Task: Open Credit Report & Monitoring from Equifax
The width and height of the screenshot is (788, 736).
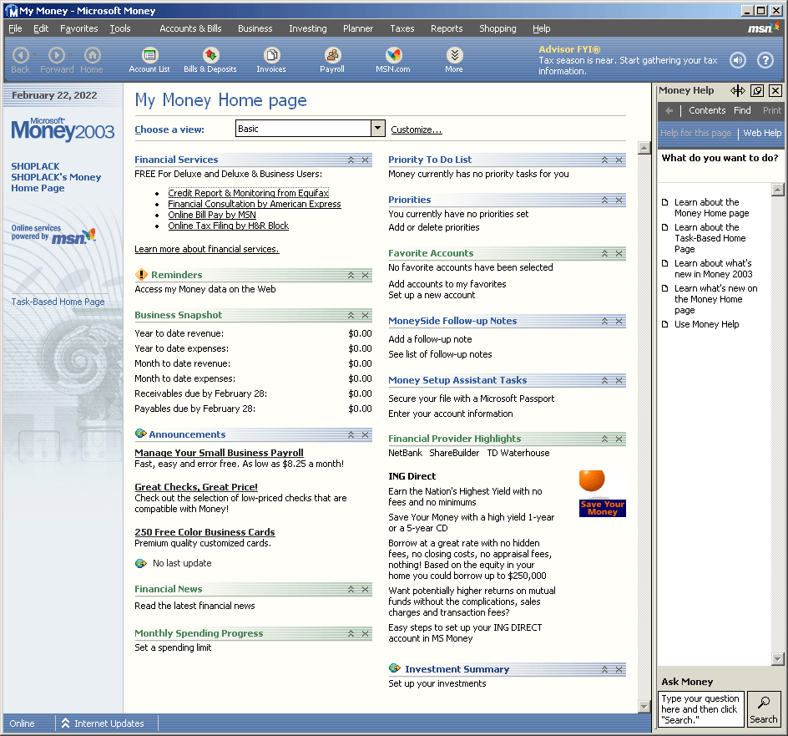Action: (248, 193)
